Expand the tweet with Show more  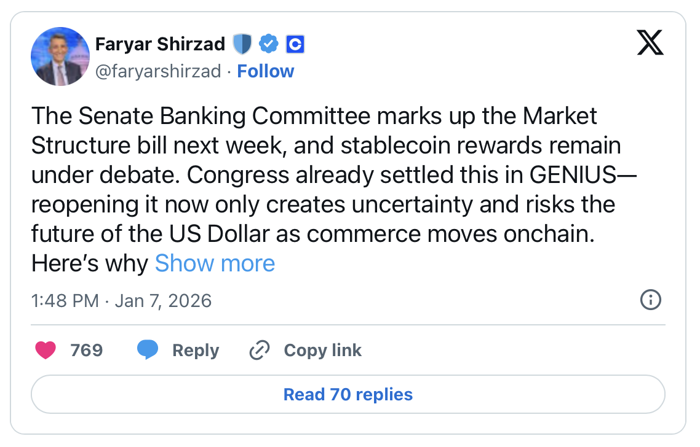(x=215, y=263)
